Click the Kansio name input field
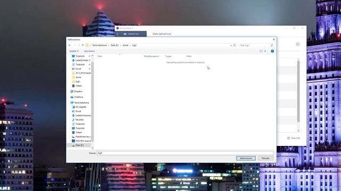 point(185,153)
